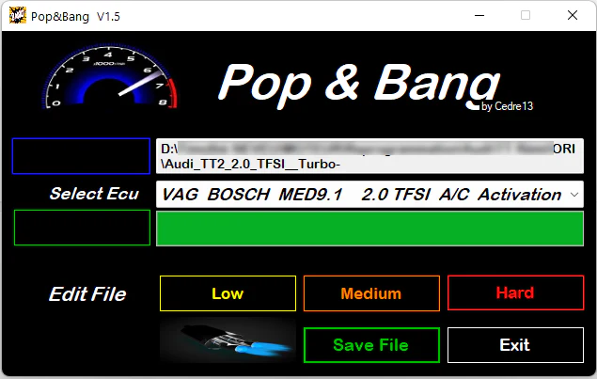Open the Select Ecu dropdown arrow

pos(574,195)
